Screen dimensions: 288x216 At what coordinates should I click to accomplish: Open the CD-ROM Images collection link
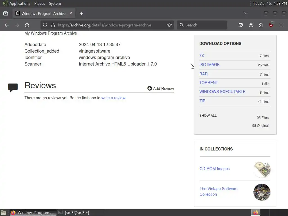click(x=215, y=169)
